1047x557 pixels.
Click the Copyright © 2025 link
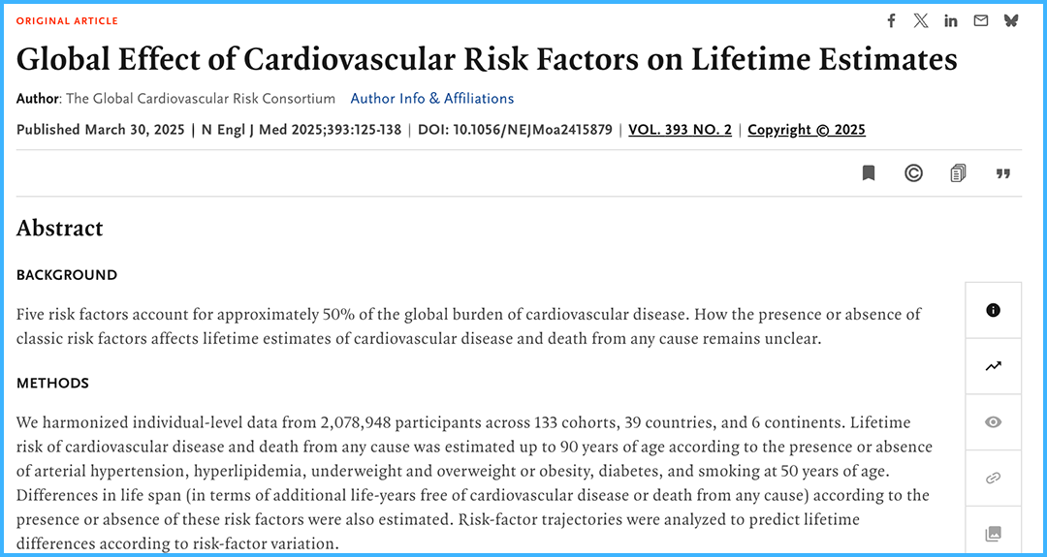click(x=807, y=130)
